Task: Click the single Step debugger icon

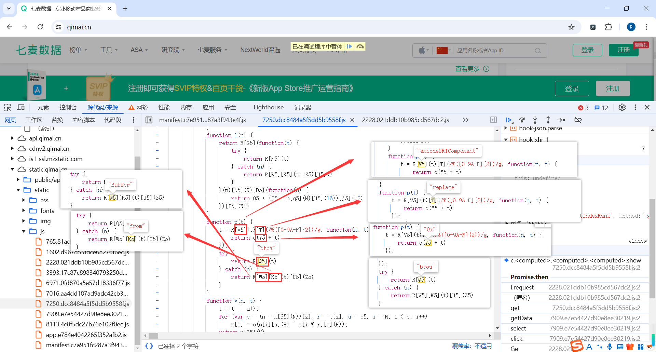Action: point(561,120)
